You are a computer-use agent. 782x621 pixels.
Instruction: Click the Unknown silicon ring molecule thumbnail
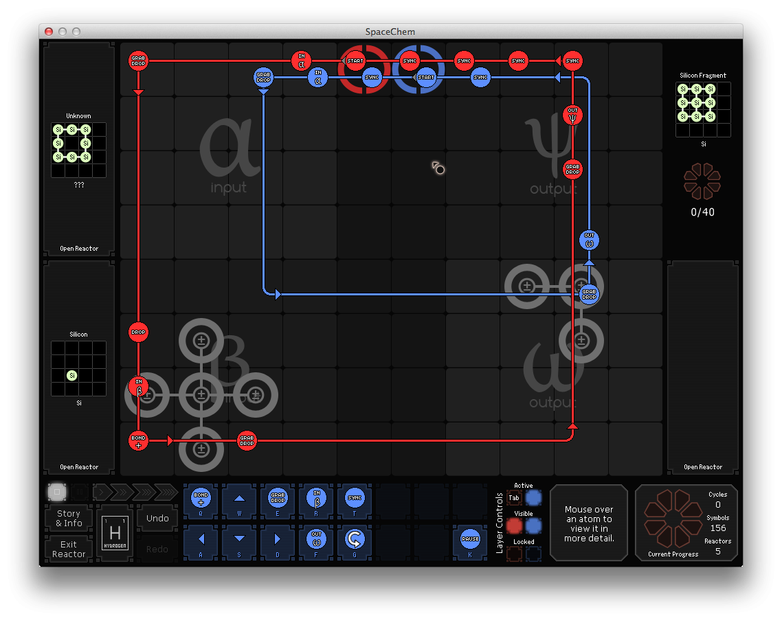[x=79, y=150]
